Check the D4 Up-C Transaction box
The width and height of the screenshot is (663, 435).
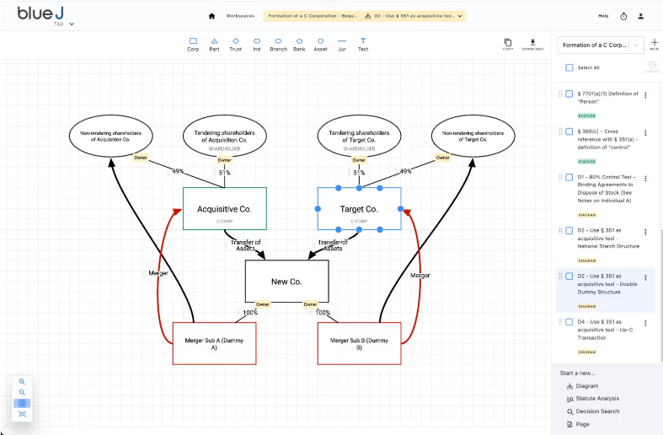[x=569, y=321]
